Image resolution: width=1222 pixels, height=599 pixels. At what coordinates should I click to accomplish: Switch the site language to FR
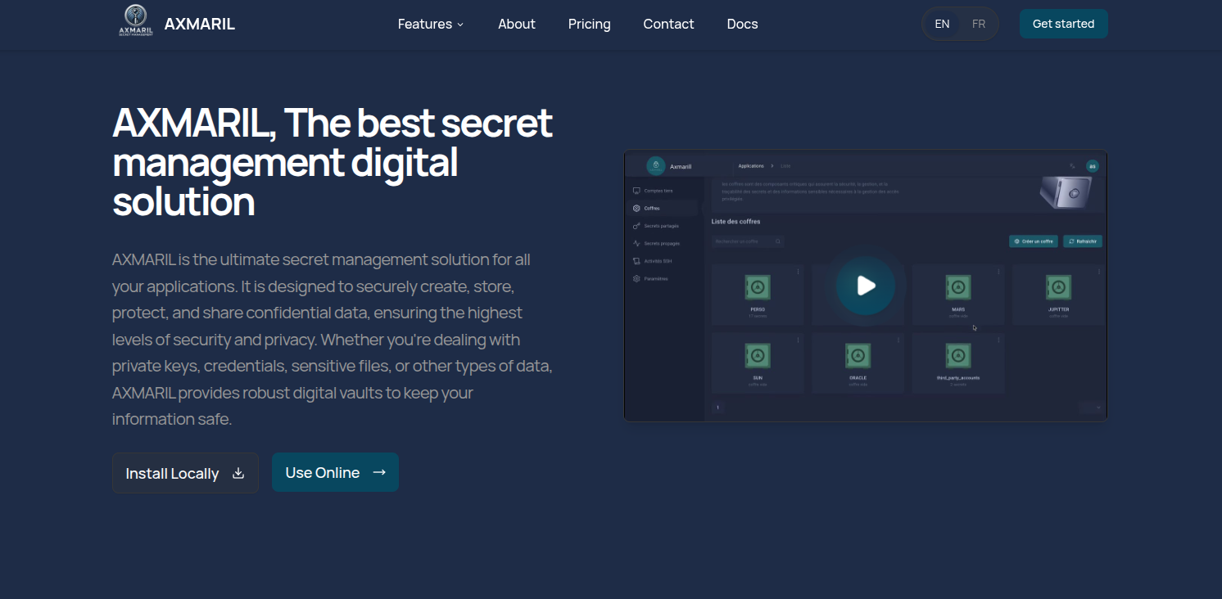(x=978, y=24)
